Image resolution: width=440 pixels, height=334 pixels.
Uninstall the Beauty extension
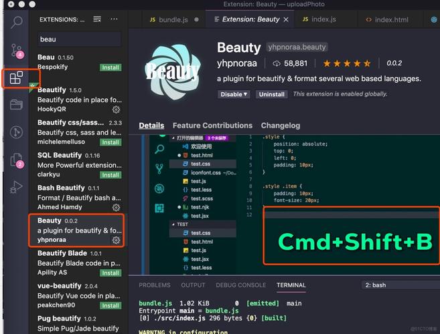272,94
